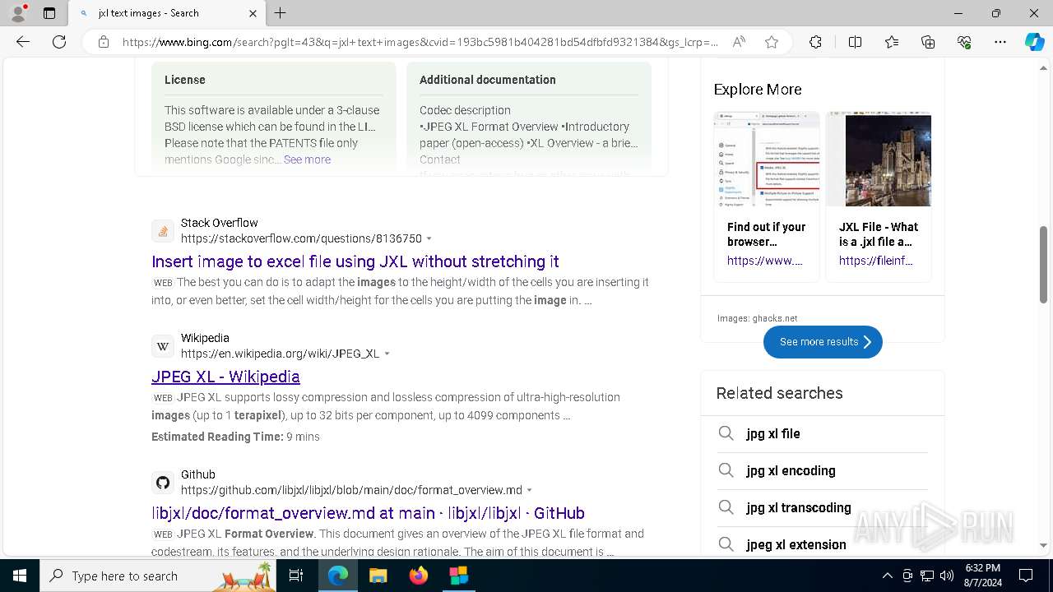Open the tab actions menu icon
1053x592 pixels.
[49, 13]
